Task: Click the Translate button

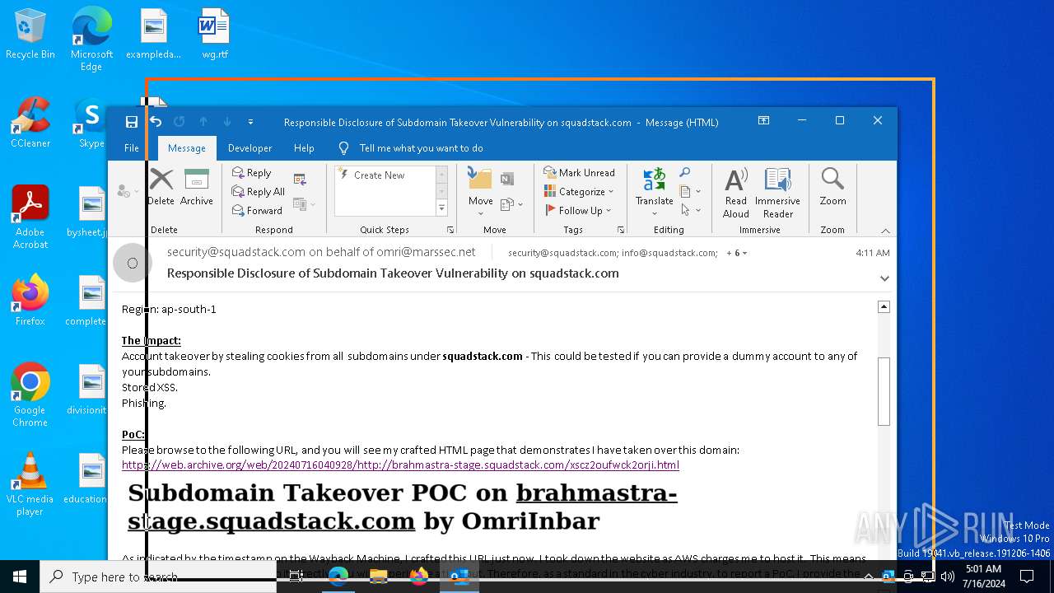Action: coord(655,192)
